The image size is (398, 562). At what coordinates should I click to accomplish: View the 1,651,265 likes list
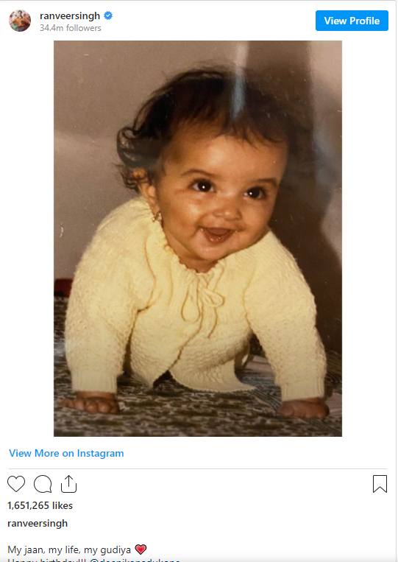[x=40, y=505]
